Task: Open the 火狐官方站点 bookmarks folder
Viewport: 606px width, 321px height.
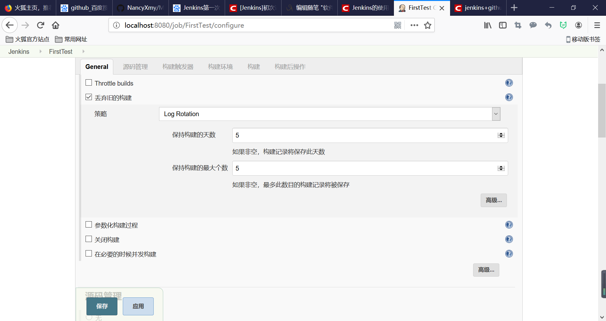Action: (27, 39)
